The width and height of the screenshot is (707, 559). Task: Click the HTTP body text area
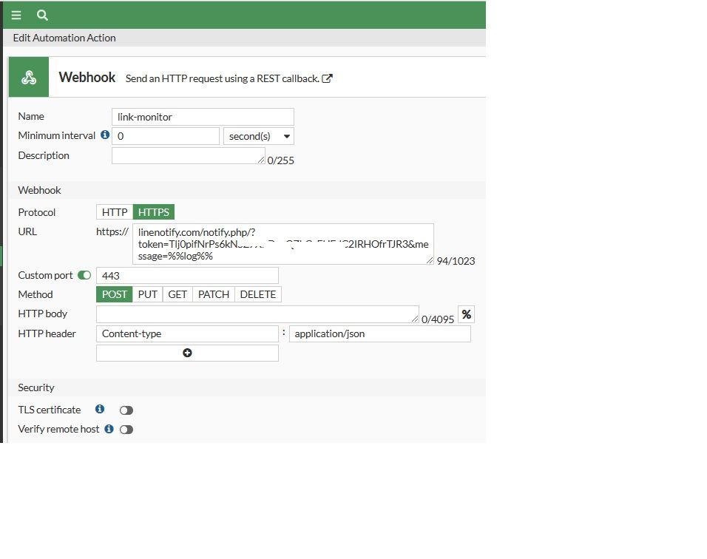[257, 314]
